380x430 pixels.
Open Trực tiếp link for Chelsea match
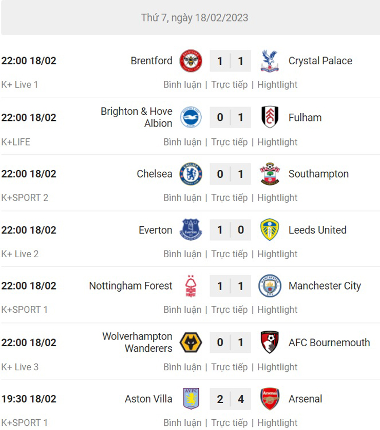(x=230, y=198)
